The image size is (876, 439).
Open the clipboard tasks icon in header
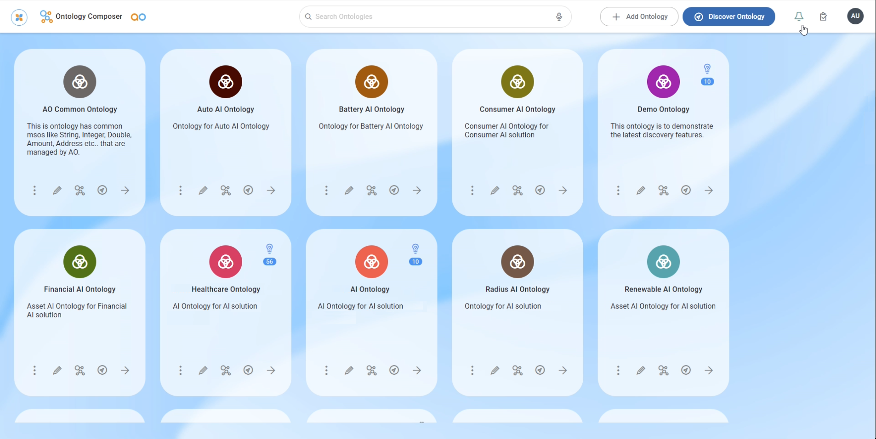tap(823, 17)
